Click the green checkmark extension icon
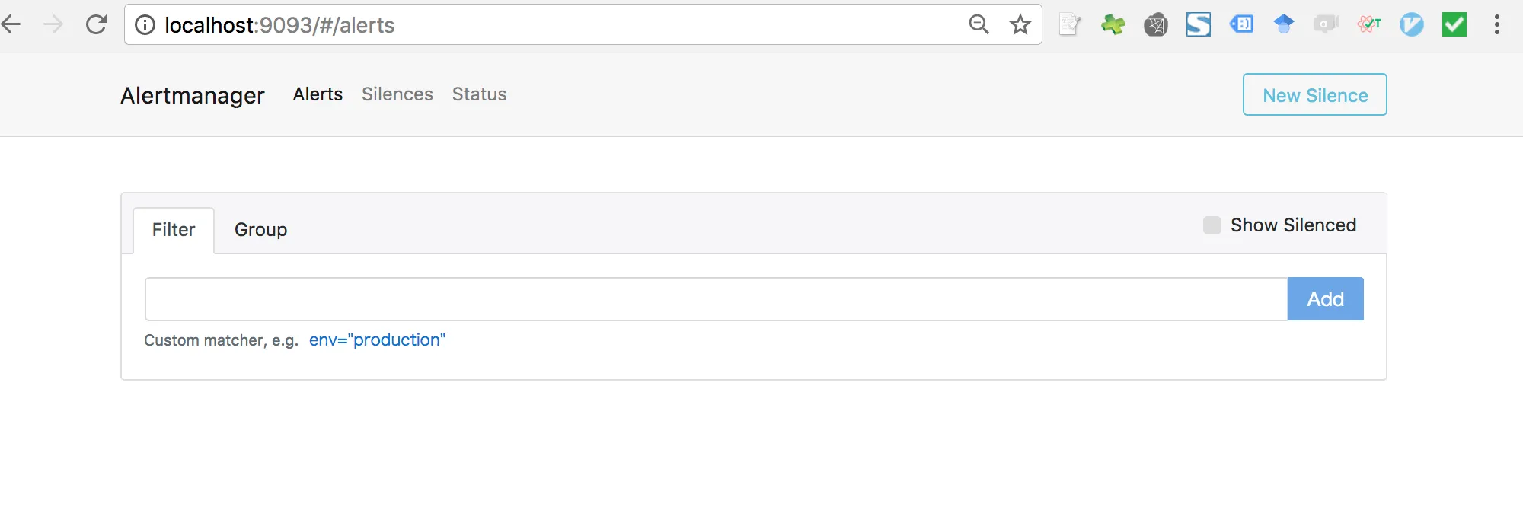Screen dimensions: 1523x507 coord(1454,24)
